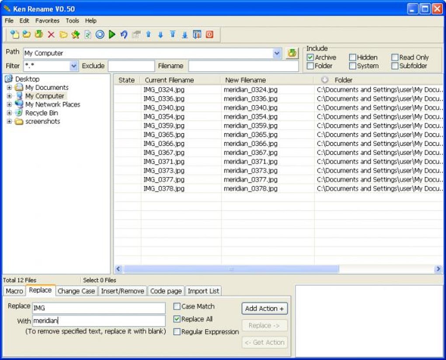Click the blue circle stop toolbar icon
This screenshot has width=446, height=360.
coord(100,35)
